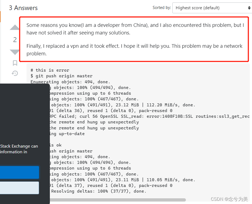Click the CSDN watermark text
The height and width of the screenshot is (204, 252).
pyautogui.click(x=229, y=199)
